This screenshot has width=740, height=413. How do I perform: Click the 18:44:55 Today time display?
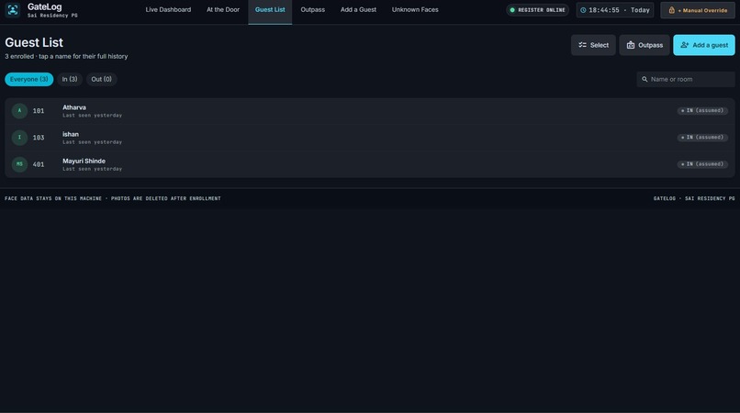pos(615,10)
